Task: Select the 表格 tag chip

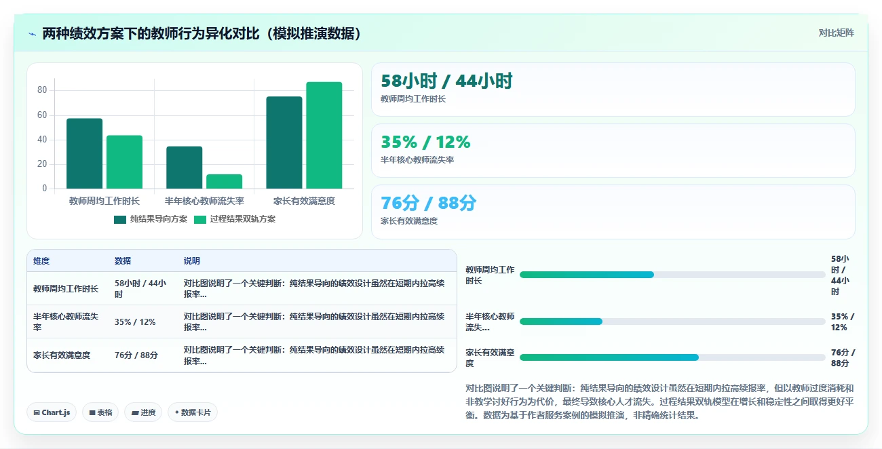Action: [100, 412]
